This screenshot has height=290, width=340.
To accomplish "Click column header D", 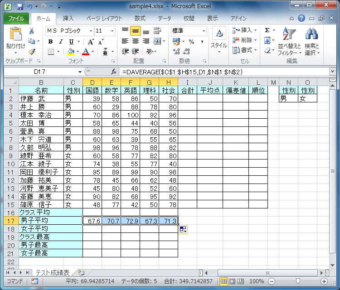I will (x=92, y=82).
